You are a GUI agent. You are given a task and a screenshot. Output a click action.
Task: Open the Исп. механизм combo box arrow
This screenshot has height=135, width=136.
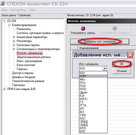pyautogui.click(x=105, y=68)
